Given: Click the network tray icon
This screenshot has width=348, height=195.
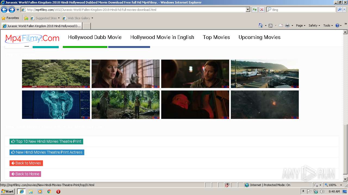Looking at the screenshot, I should [x=316, y=191].
